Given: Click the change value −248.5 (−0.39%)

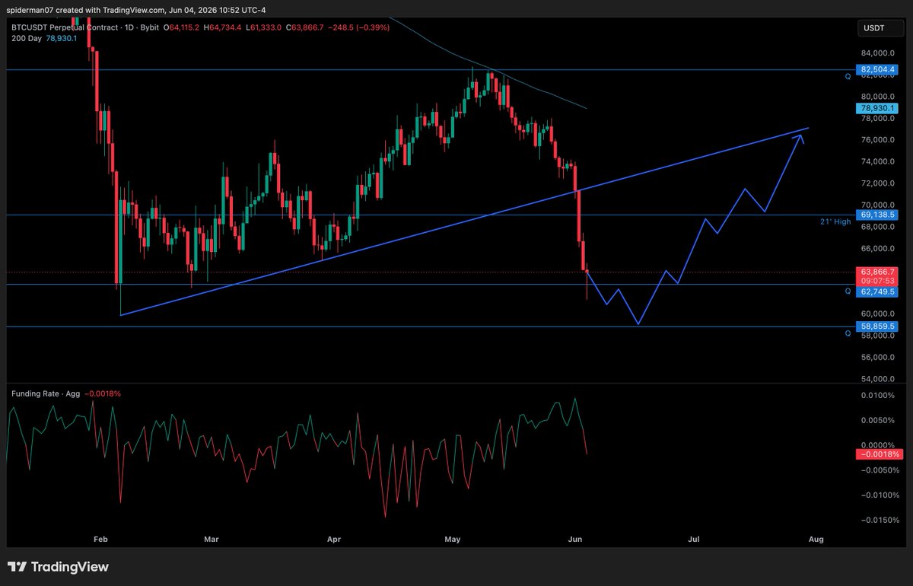Looking at the screenshot, I should click(358, 27).
